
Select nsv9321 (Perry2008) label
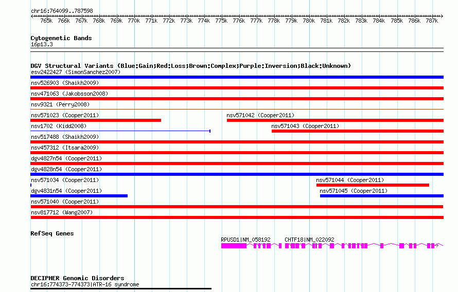(60, 104)
